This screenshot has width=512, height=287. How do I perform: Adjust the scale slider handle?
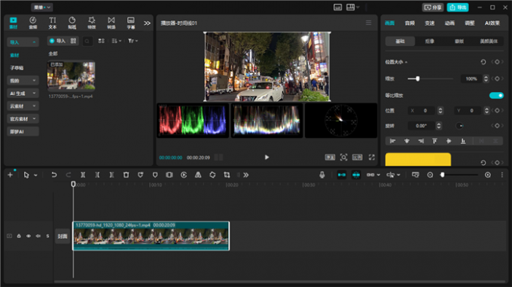[x=418, y=78]
